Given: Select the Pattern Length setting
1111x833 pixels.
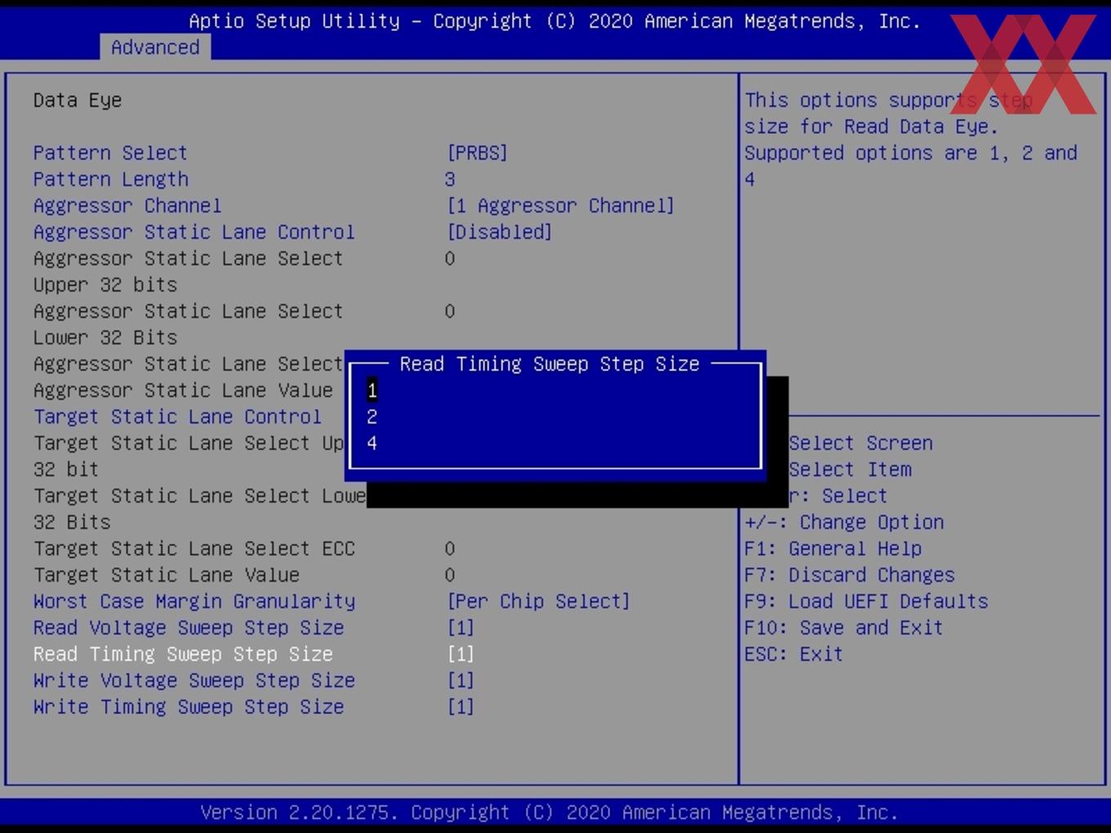Looking at the screenshot, I should tap(111, 180).
